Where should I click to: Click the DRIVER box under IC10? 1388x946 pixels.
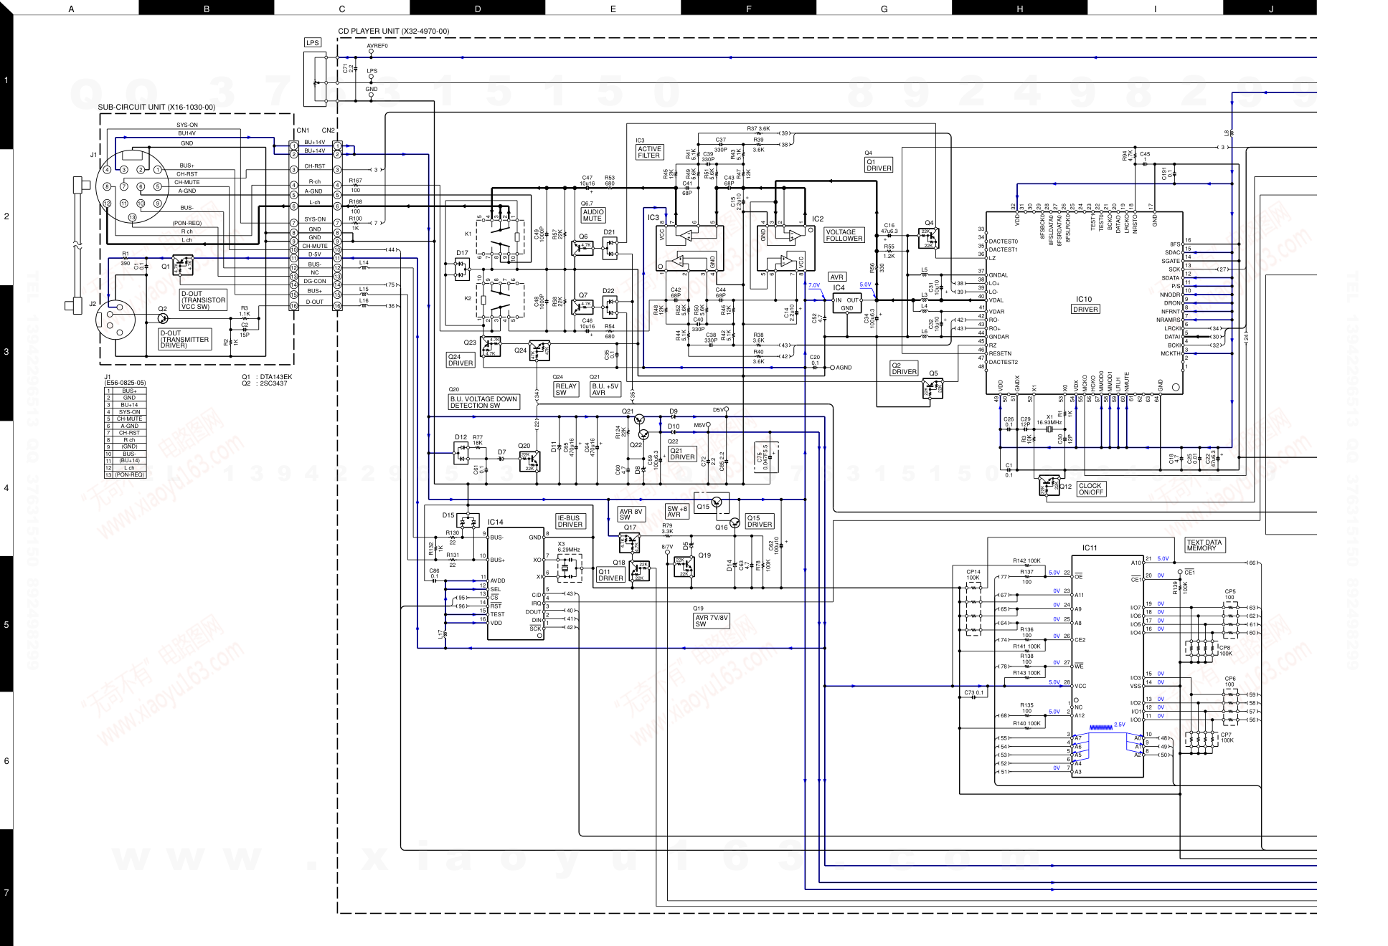(1085, 310)
